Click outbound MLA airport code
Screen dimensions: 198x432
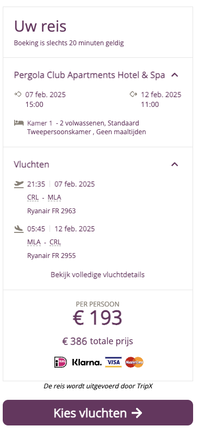click(54, 197)
